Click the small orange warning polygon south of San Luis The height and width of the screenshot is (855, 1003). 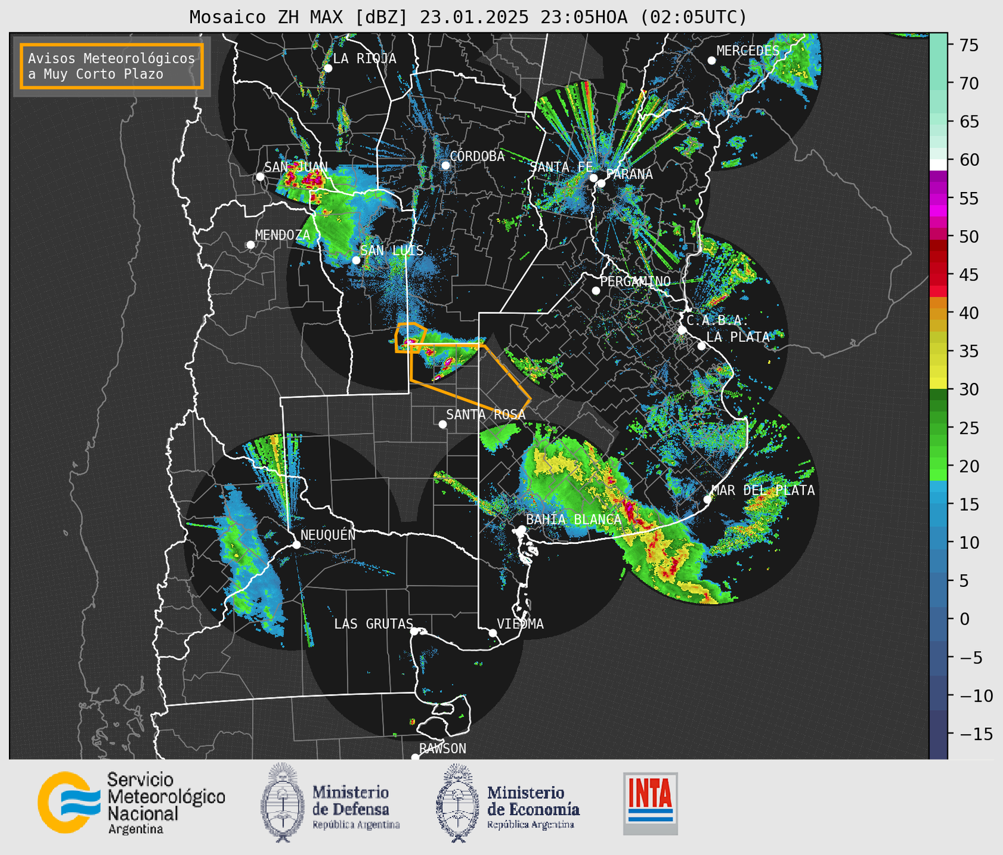[410, 338]
